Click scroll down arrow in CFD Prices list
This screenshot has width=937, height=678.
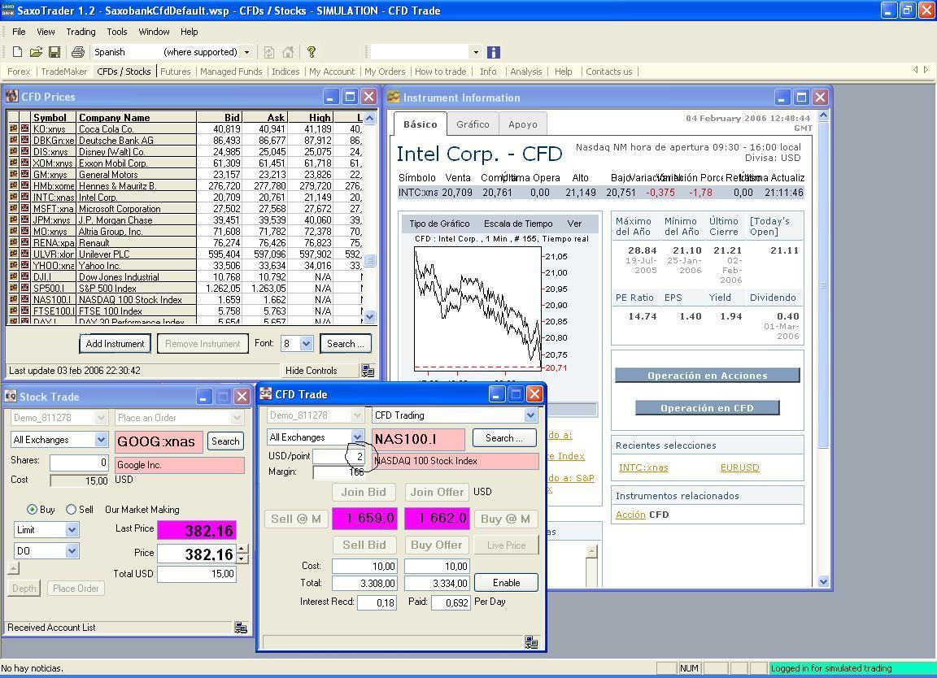pos(370,316)
